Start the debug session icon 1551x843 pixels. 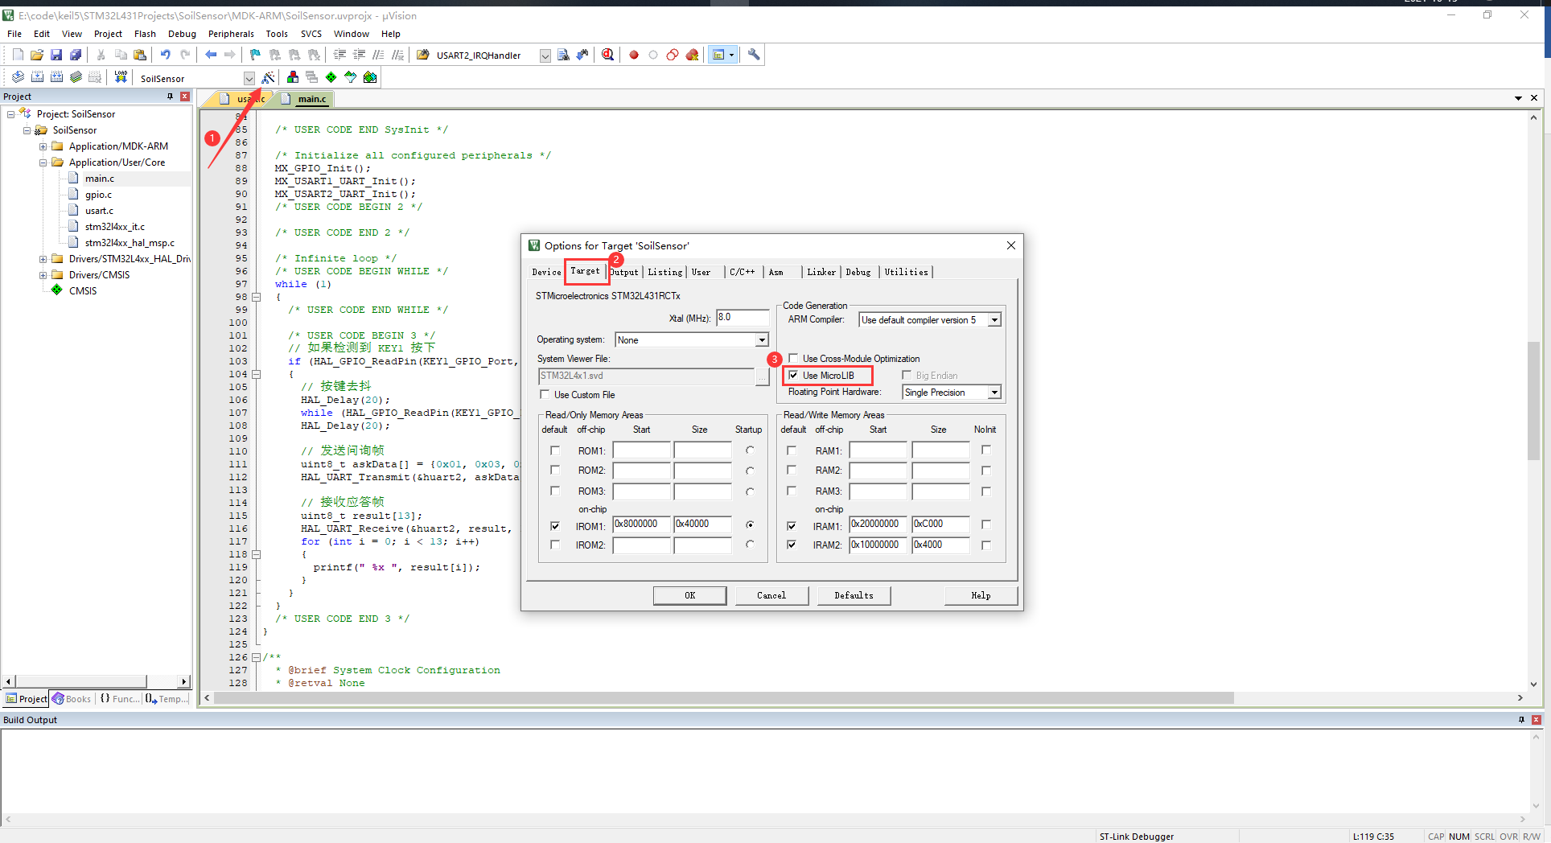pyautogui.click(x=607, y=55)
